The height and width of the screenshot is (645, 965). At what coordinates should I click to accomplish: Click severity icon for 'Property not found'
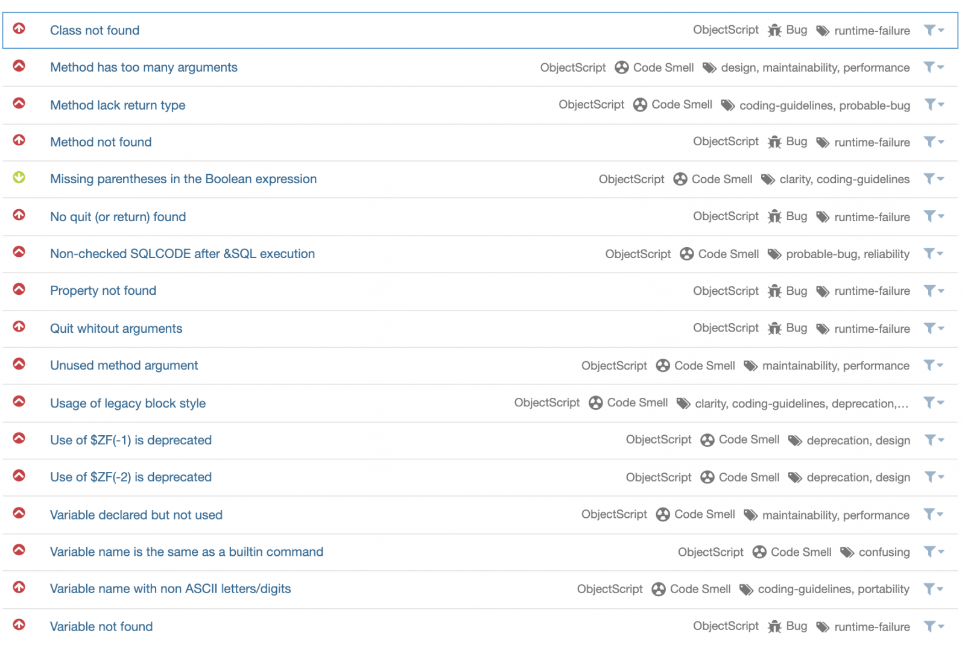19,289
